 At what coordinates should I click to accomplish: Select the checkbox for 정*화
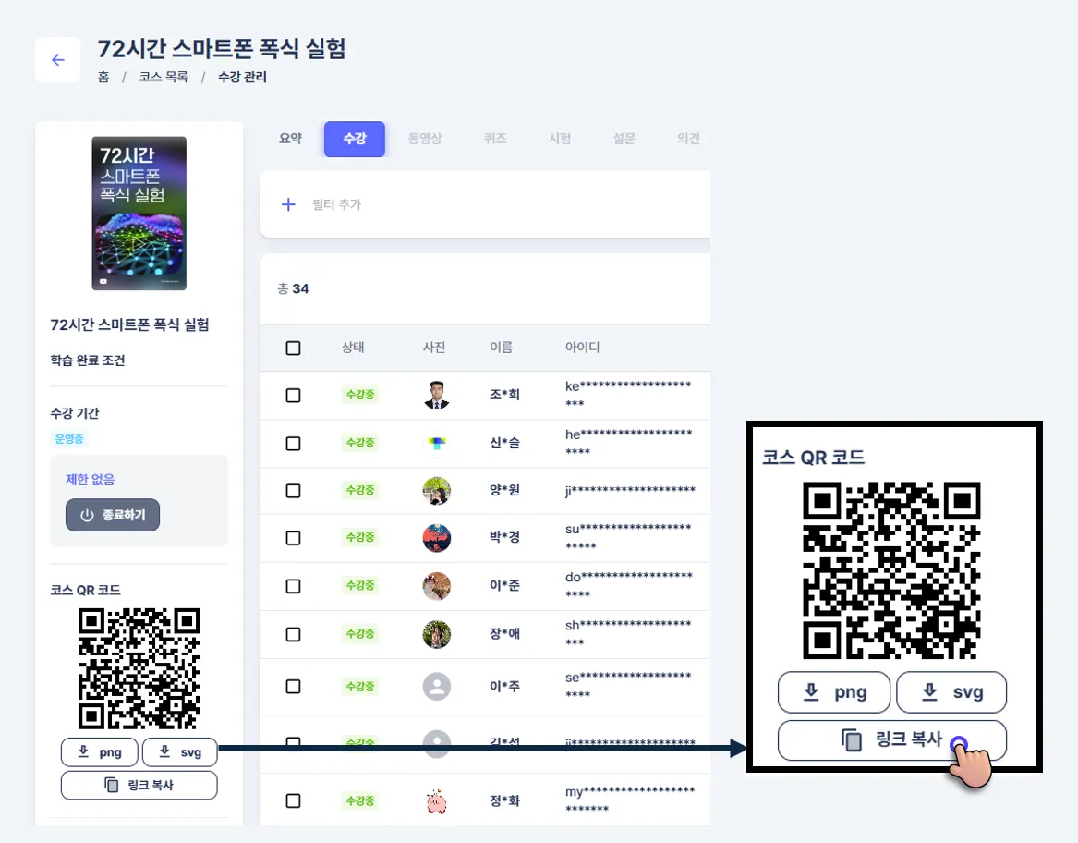[293, 801]
